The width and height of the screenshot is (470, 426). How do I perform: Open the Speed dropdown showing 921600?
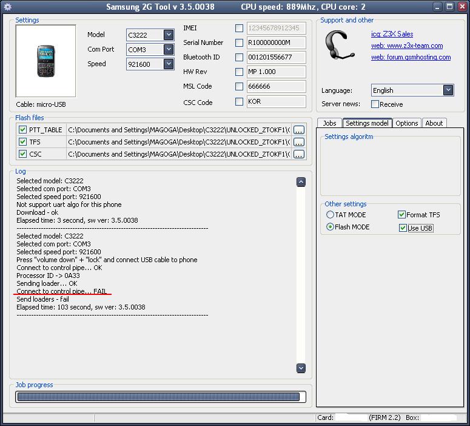pyautogui.click(x=169, y=64)
